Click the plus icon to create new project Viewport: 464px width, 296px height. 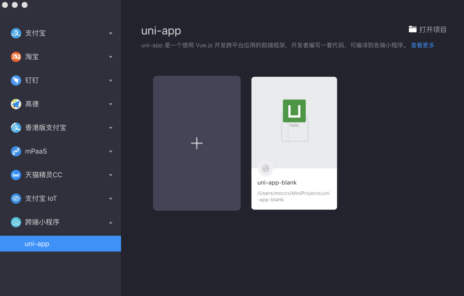pyautogui.click(x=197, y=143)
